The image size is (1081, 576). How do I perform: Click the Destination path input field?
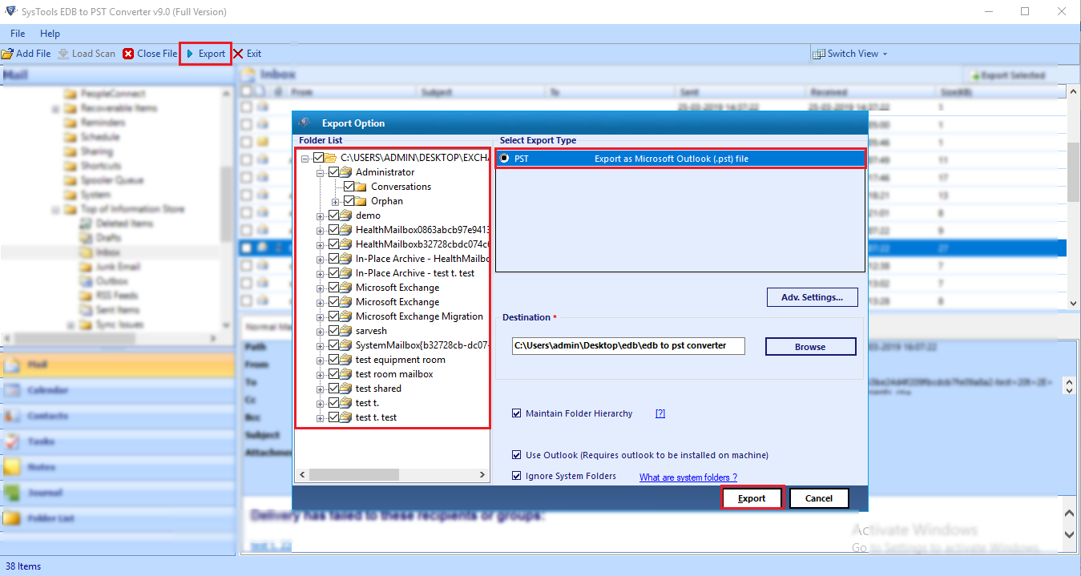628,345
